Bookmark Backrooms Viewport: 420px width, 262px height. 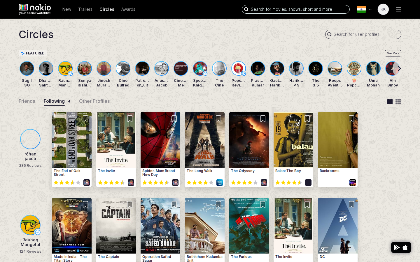pyautogui.click(x=351, y=119)
